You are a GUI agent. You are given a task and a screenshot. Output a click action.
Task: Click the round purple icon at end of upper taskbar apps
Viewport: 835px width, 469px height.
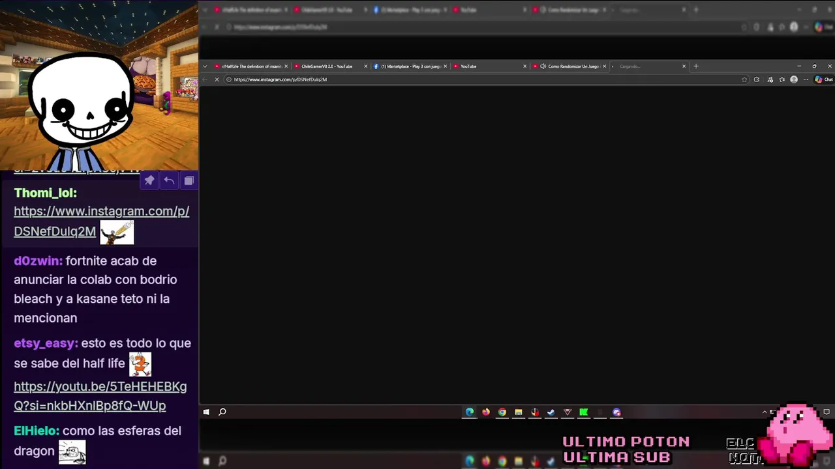click(x=616, y=412)
